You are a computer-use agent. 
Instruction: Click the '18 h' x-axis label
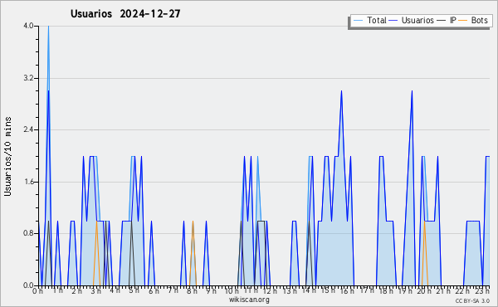(386, 291)
